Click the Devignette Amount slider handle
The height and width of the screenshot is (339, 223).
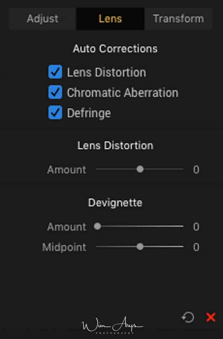pos(97,226)
